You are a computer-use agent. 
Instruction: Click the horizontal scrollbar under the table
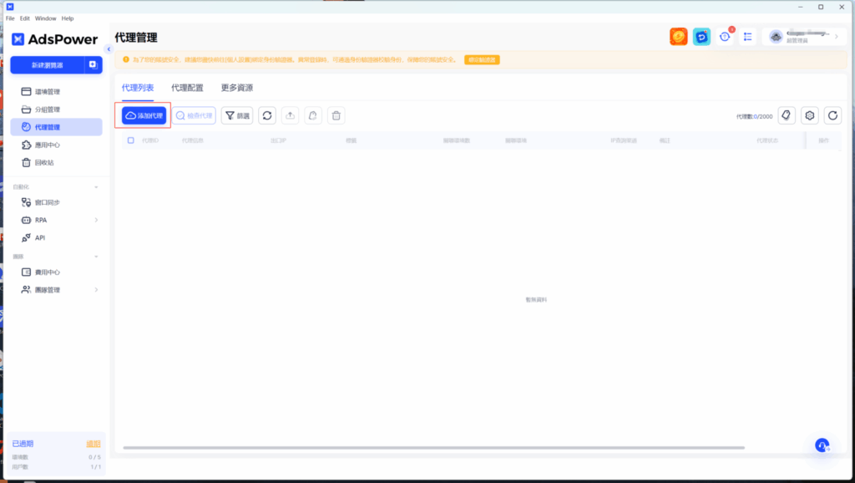[433, 448]
